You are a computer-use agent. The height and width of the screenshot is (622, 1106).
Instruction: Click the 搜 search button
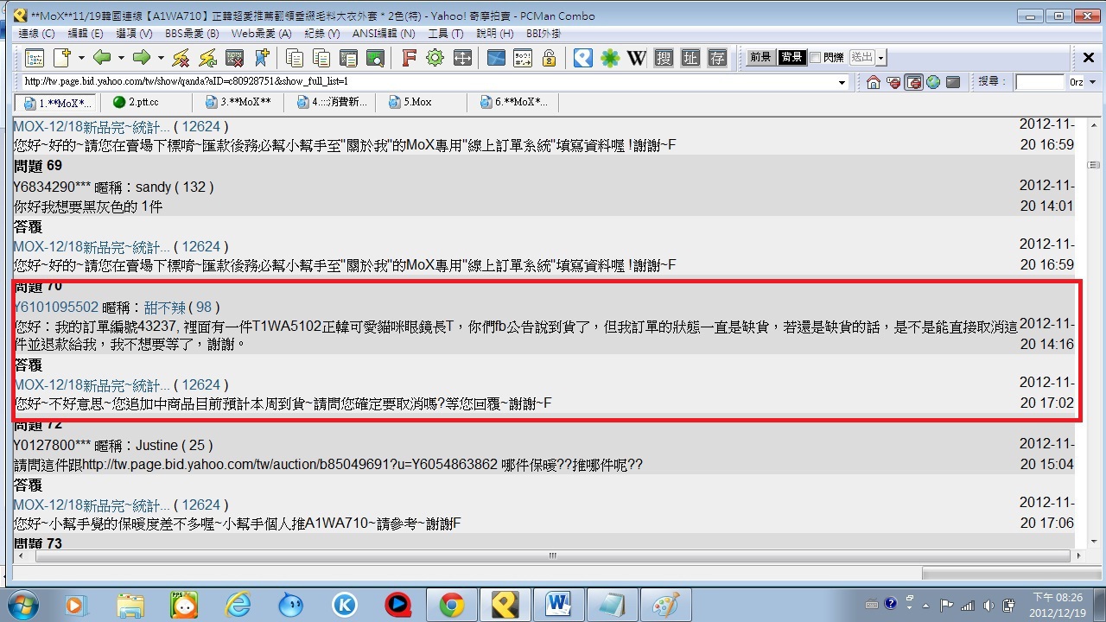point(664,58)
